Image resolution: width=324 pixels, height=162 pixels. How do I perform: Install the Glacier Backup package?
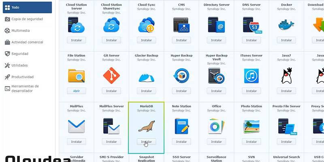point(146,91)
